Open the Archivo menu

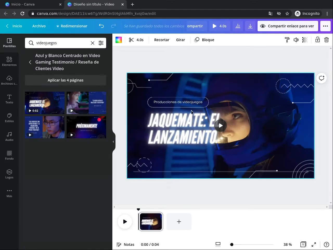39,26
